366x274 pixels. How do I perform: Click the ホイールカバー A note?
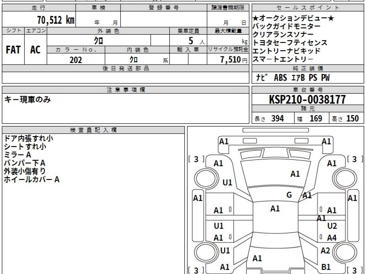coord(31,179)
